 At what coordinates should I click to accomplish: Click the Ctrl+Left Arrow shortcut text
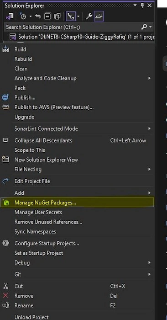(x=128, y=141)
